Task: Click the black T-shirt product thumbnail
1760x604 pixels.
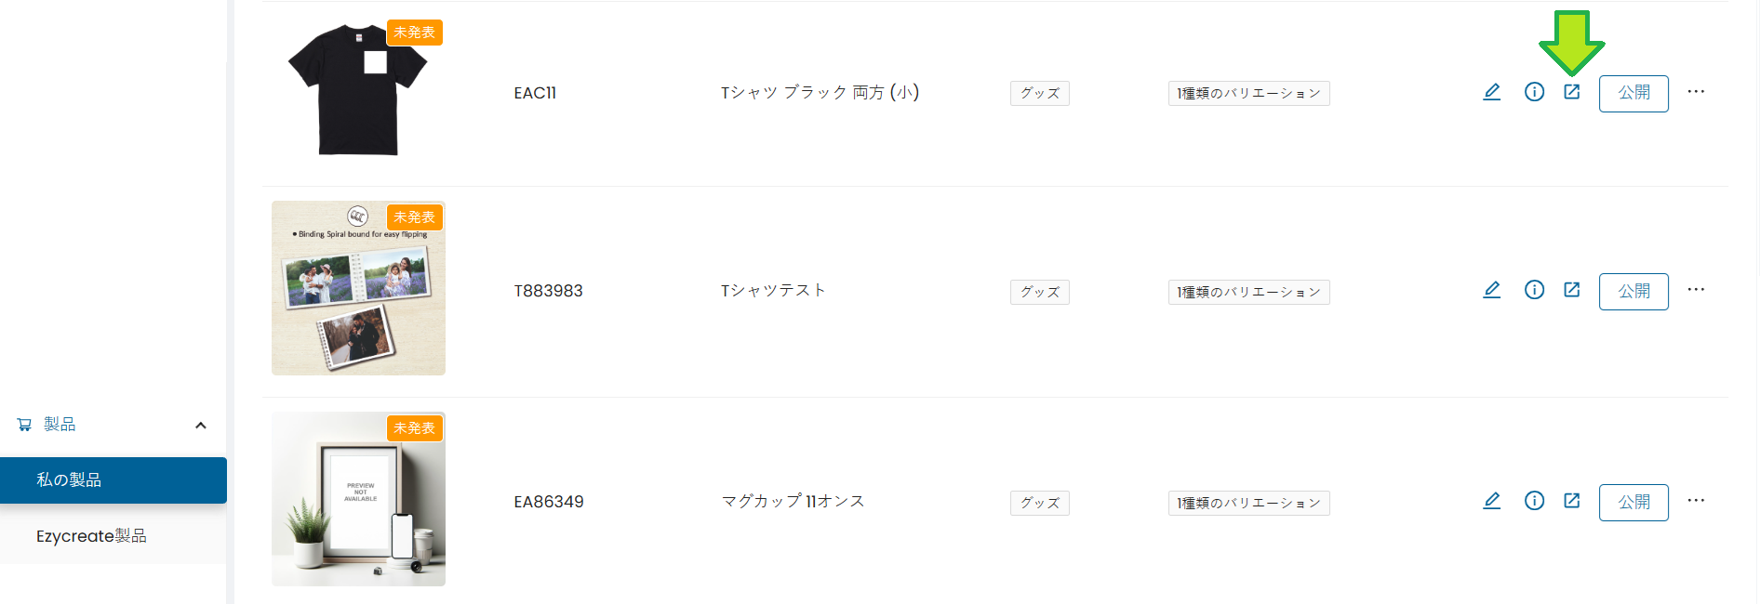Action: click(x=358, y=91)
